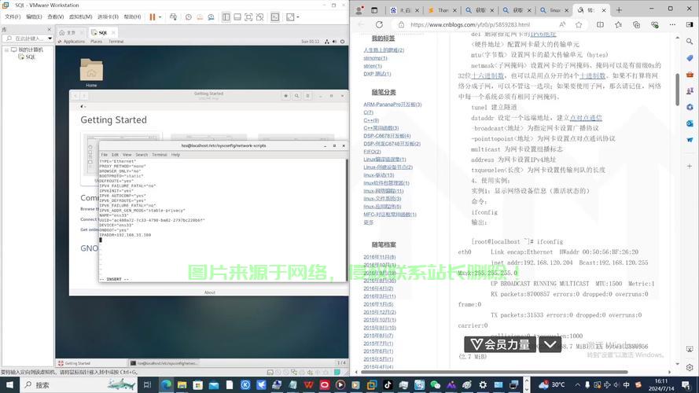Click the Edge address bar URL
Image resolution: width=699 pixels, height=393 pixels.
[x=470, y=24]
